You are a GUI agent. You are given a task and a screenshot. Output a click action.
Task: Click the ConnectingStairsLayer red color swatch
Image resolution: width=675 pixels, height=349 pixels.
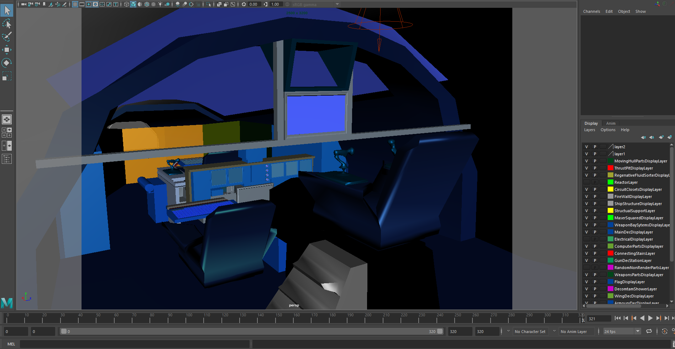610,253
